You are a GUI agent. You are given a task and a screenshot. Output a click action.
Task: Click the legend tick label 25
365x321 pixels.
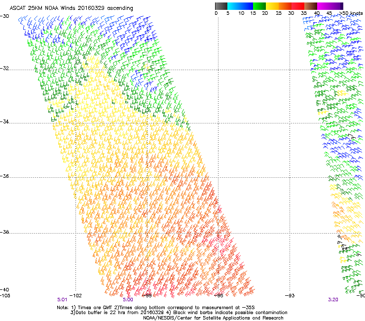(279, 13)
